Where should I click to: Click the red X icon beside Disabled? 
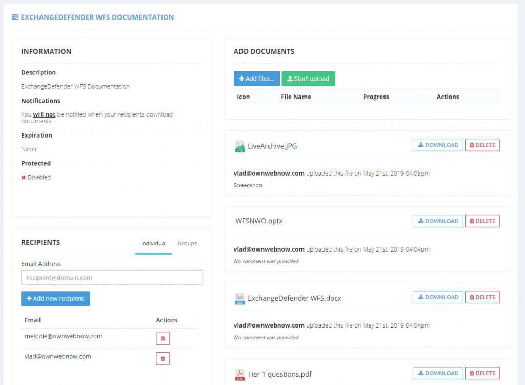click(x=24, y=178)
